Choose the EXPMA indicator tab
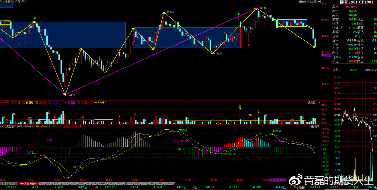377x190 pixels. [169, 184]
